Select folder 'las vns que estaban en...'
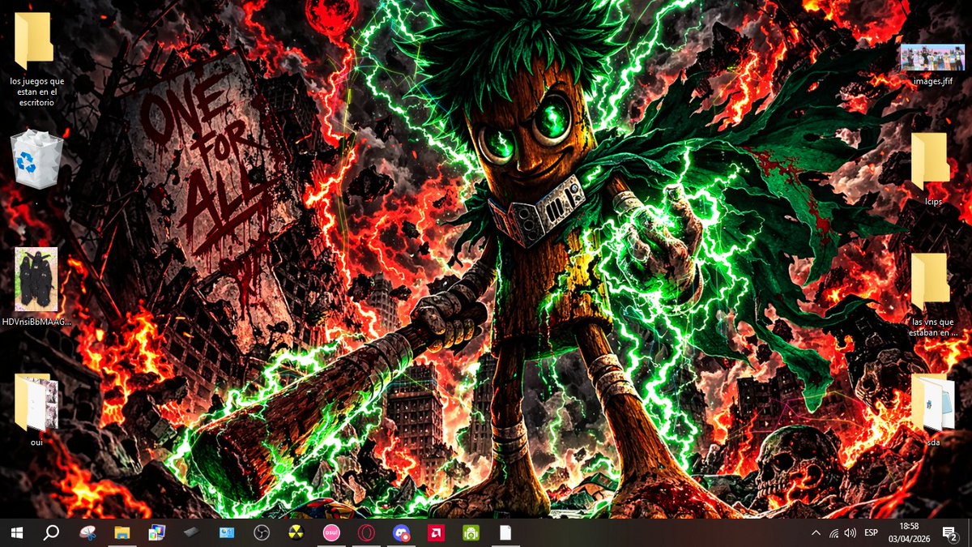 [x=932, y=294]
